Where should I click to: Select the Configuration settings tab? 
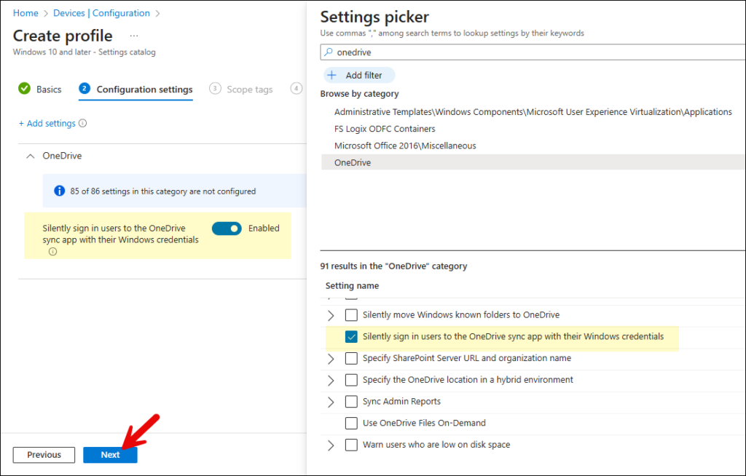pyautogui.click(x=136, y=90)
